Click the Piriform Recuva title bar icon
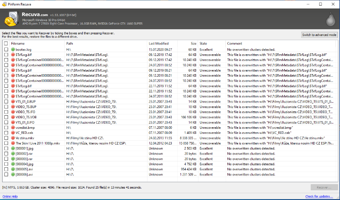The image size is (340, 200). (4, 4)
